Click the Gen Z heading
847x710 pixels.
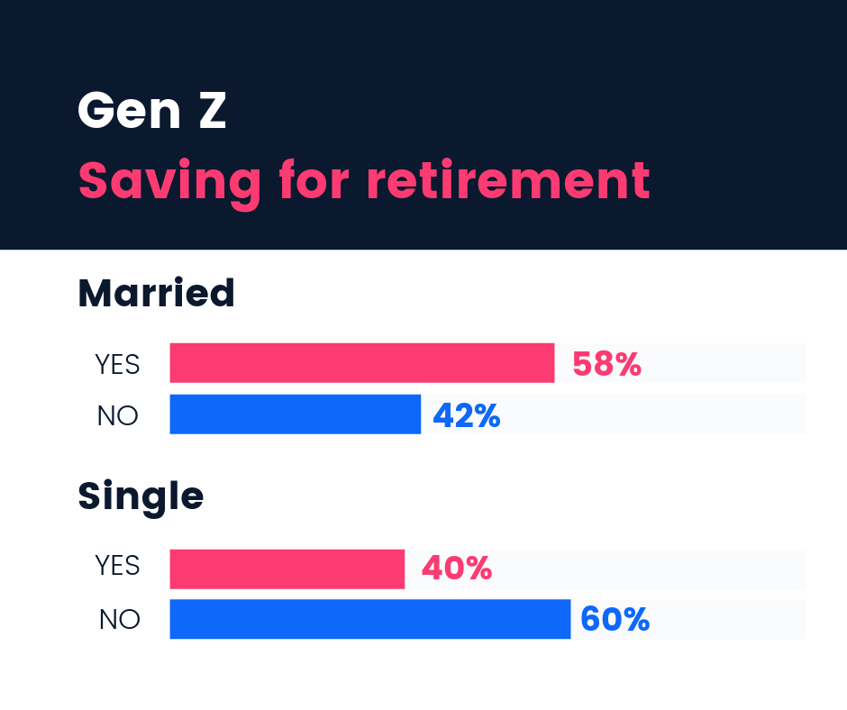151,110
